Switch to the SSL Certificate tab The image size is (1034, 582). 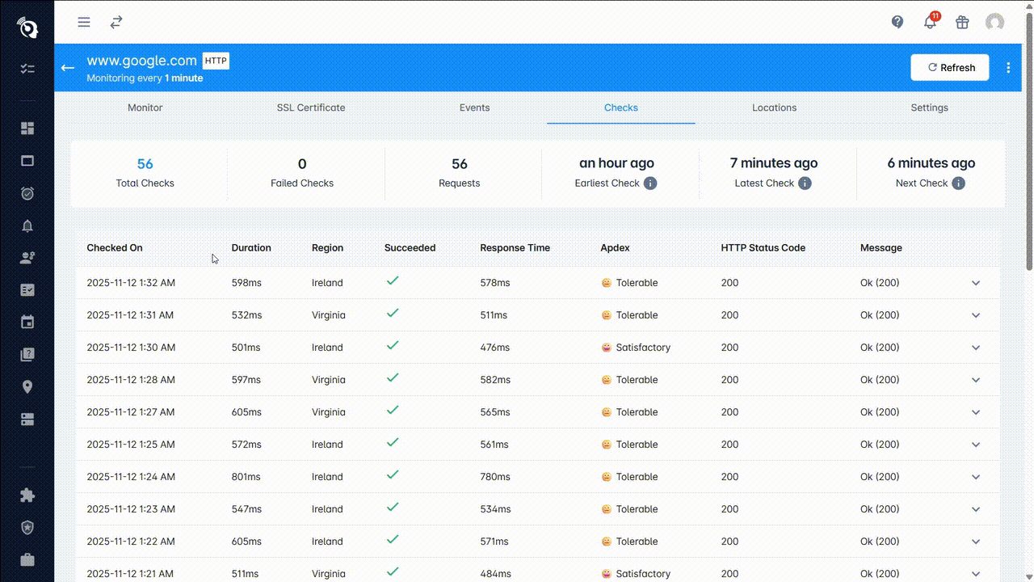click(x=311, y=108)
